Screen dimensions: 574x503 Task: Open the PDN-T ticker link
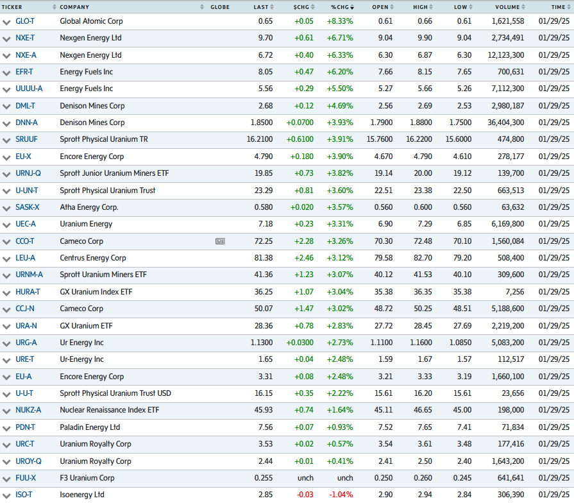pyautogui.click(x=25, y=427)
